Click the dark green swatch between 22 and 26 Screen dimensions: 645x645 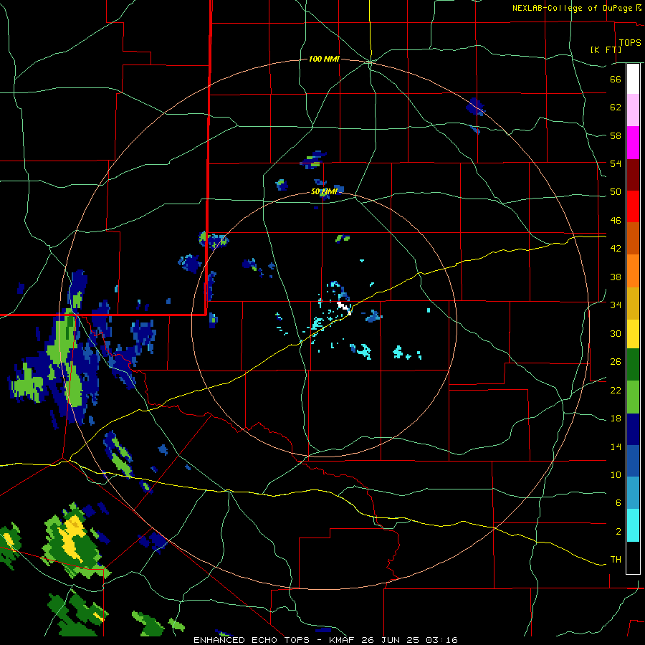633,365
